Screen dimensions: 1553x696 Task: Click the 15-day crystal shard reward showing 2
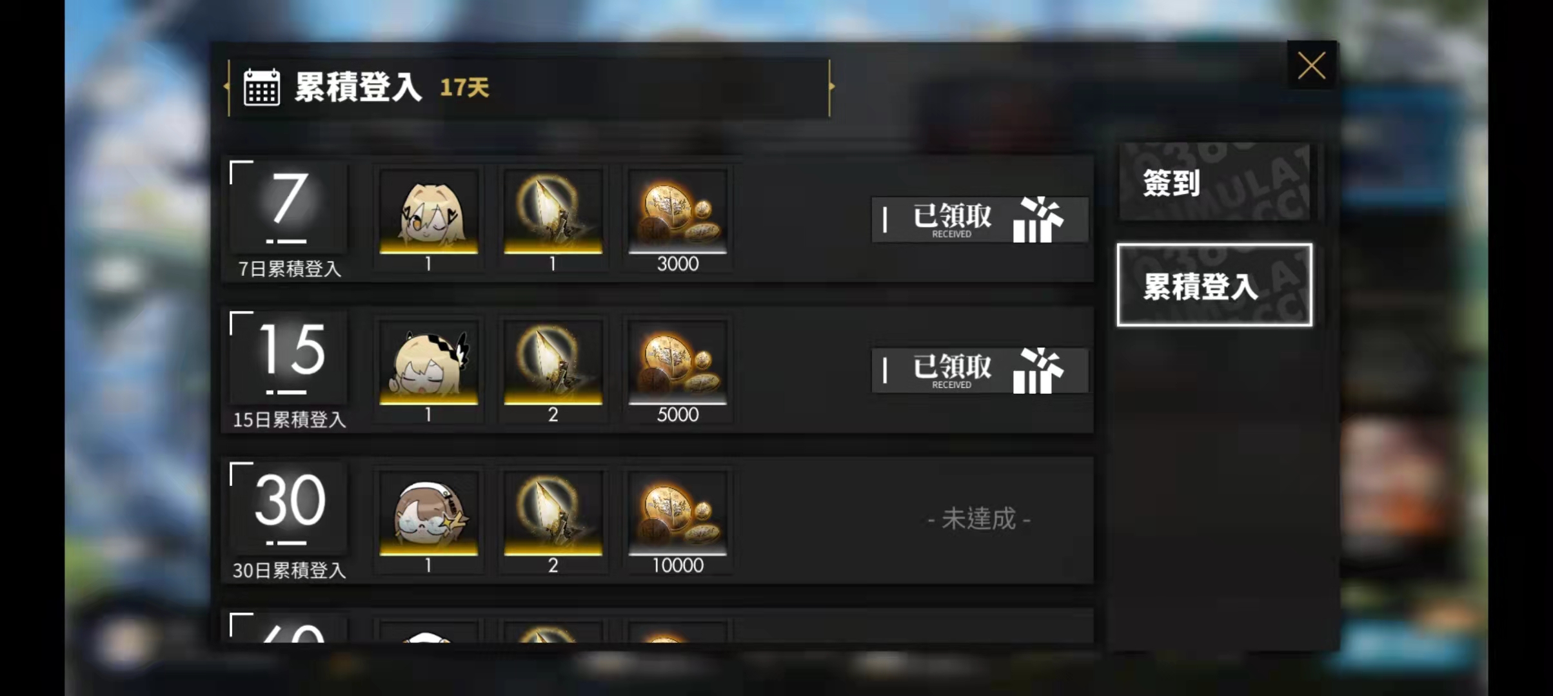coord(553,362)
